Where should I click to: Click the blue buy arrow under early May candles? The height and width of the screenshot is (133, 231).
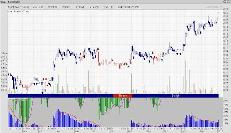coord(76,62)
